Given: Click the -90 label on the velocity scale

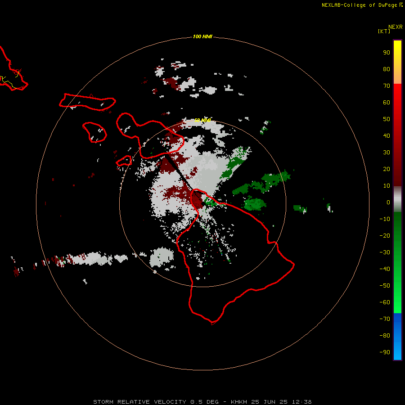Looking at the screenshot, I should 385,352.
